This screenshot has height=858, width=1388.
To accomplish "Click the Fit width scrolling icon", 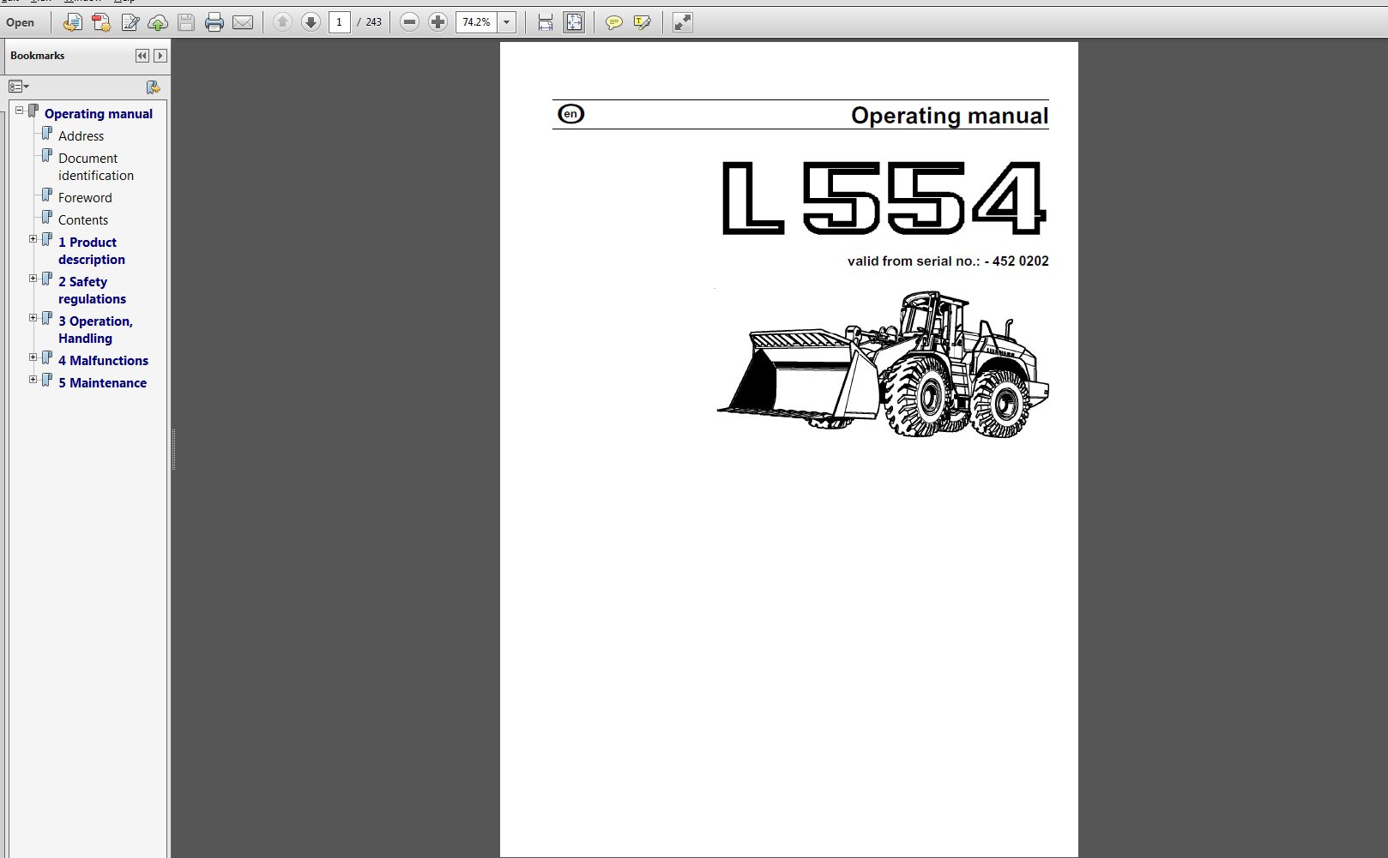I will coord(546,22).
